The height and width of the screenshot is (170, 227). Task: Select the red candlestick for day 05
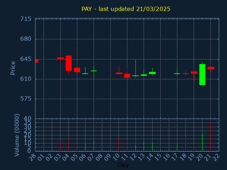coord(77,70)
